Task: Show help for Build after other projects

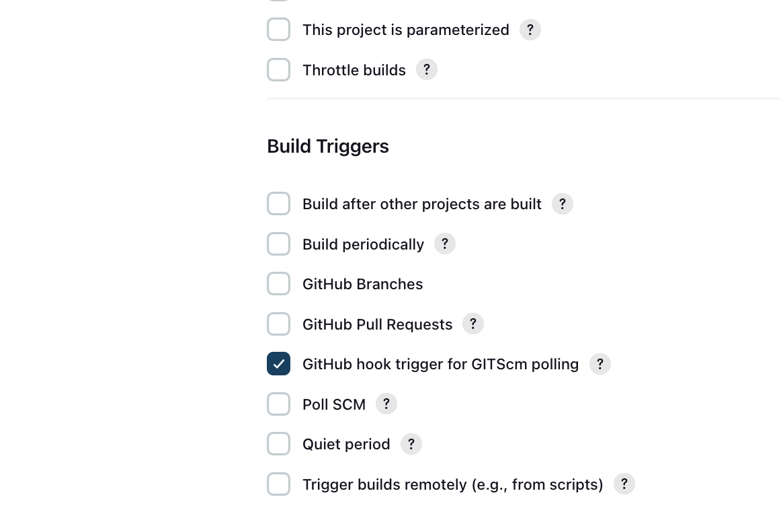Action: [x=563, y=204]
